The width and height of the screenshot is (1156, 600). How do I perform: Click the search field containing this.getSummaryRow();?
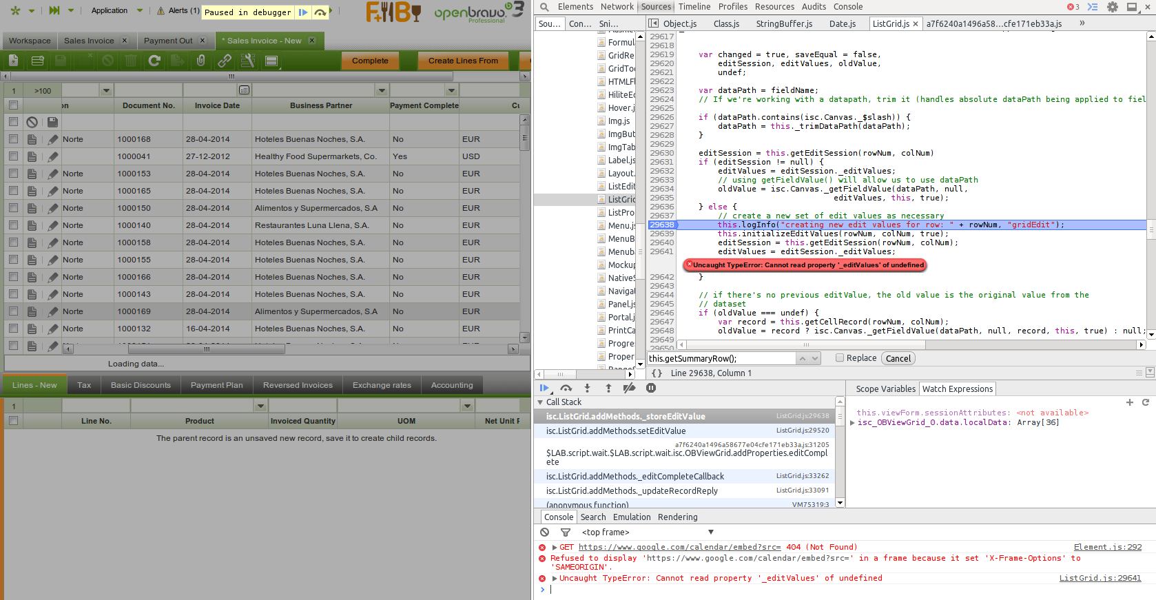[720, 358]
